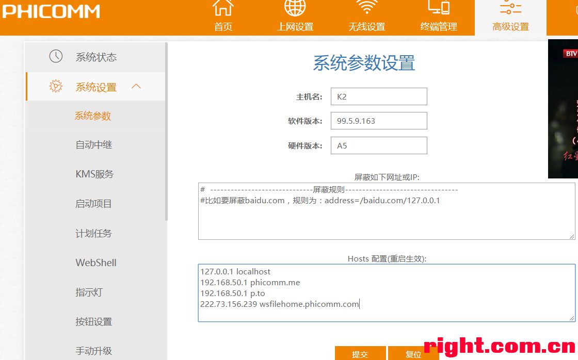Viewport: 578px width, 360px height.
Task: Click the clock icon beside 系统状态
Action: point(56,57)
